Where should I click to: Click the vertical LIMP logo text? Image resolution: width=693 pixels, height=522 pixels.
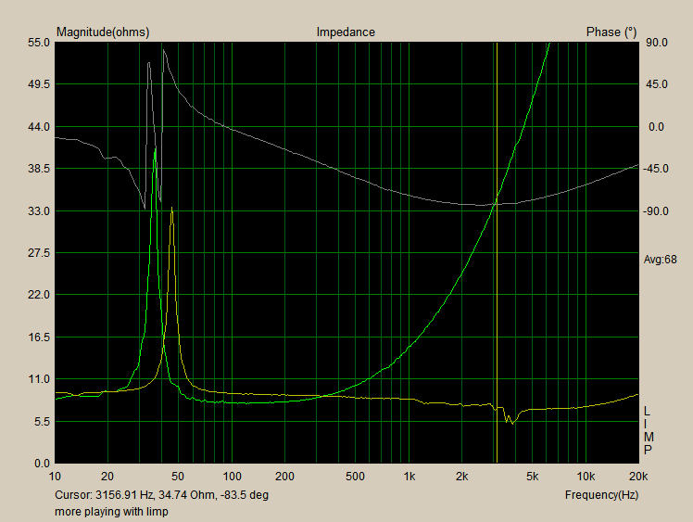648,430
